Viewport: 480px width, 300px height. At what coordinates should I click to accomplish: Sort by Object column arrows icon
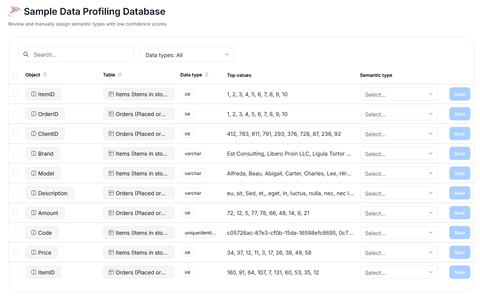click(x=45, y=75)
